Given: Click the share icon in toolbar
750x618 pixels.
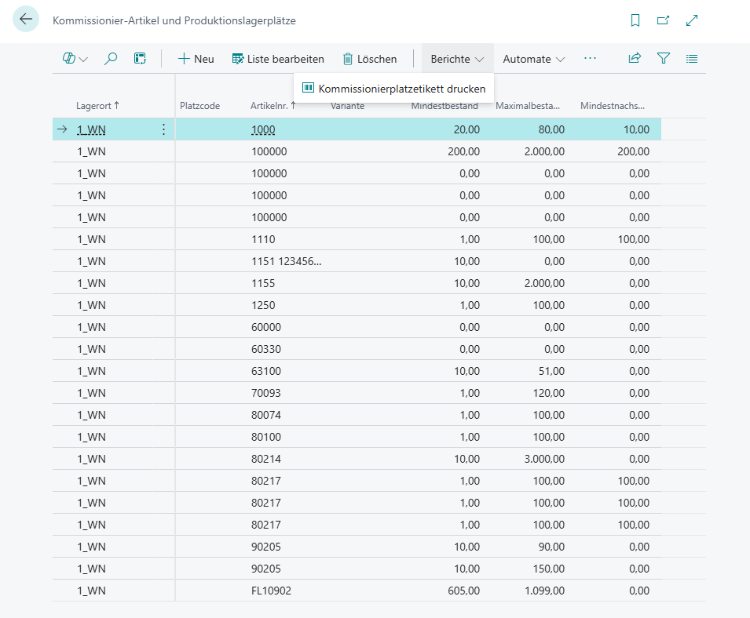Looking at the screenshot, I should pyautogui.click(x=635, y=58).
